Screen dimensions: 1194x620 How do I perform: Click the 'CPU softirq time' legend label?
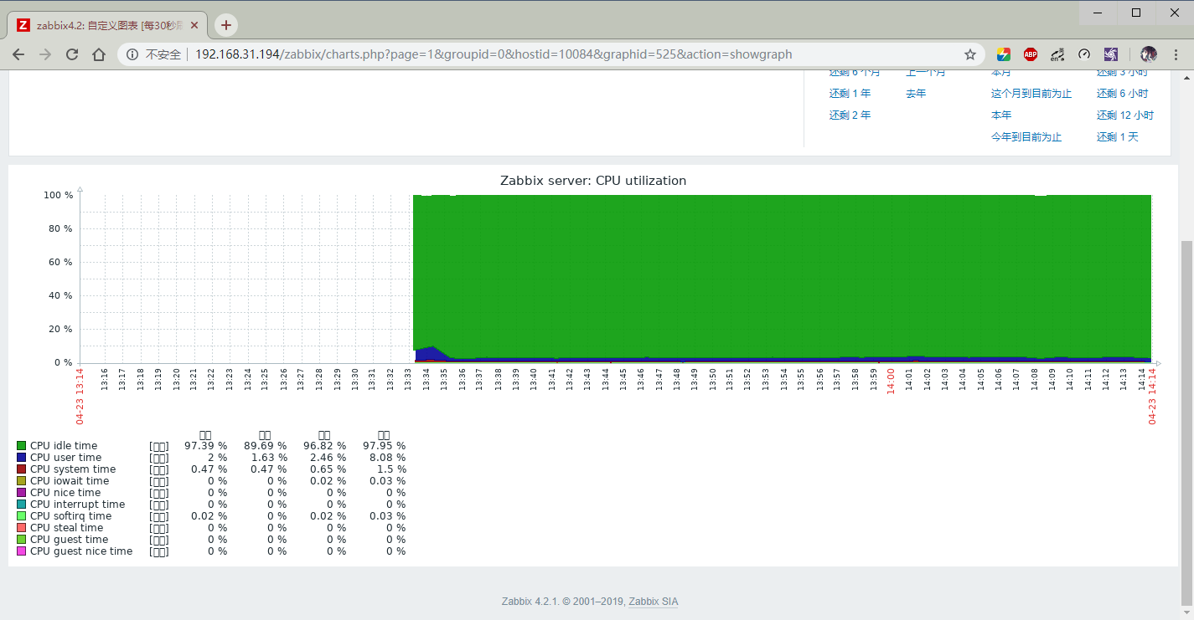coord(70,516)
